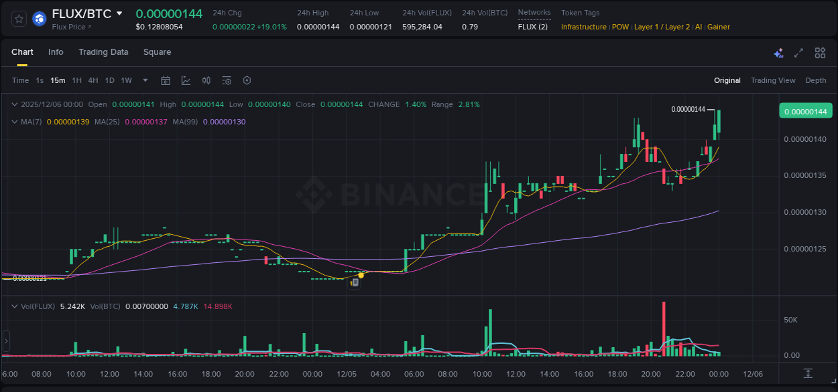Image resolution: width=838 pixels, height=392 pixels.
Task: Collapse the moving averages legend chevron
Action: coord(15,122)
